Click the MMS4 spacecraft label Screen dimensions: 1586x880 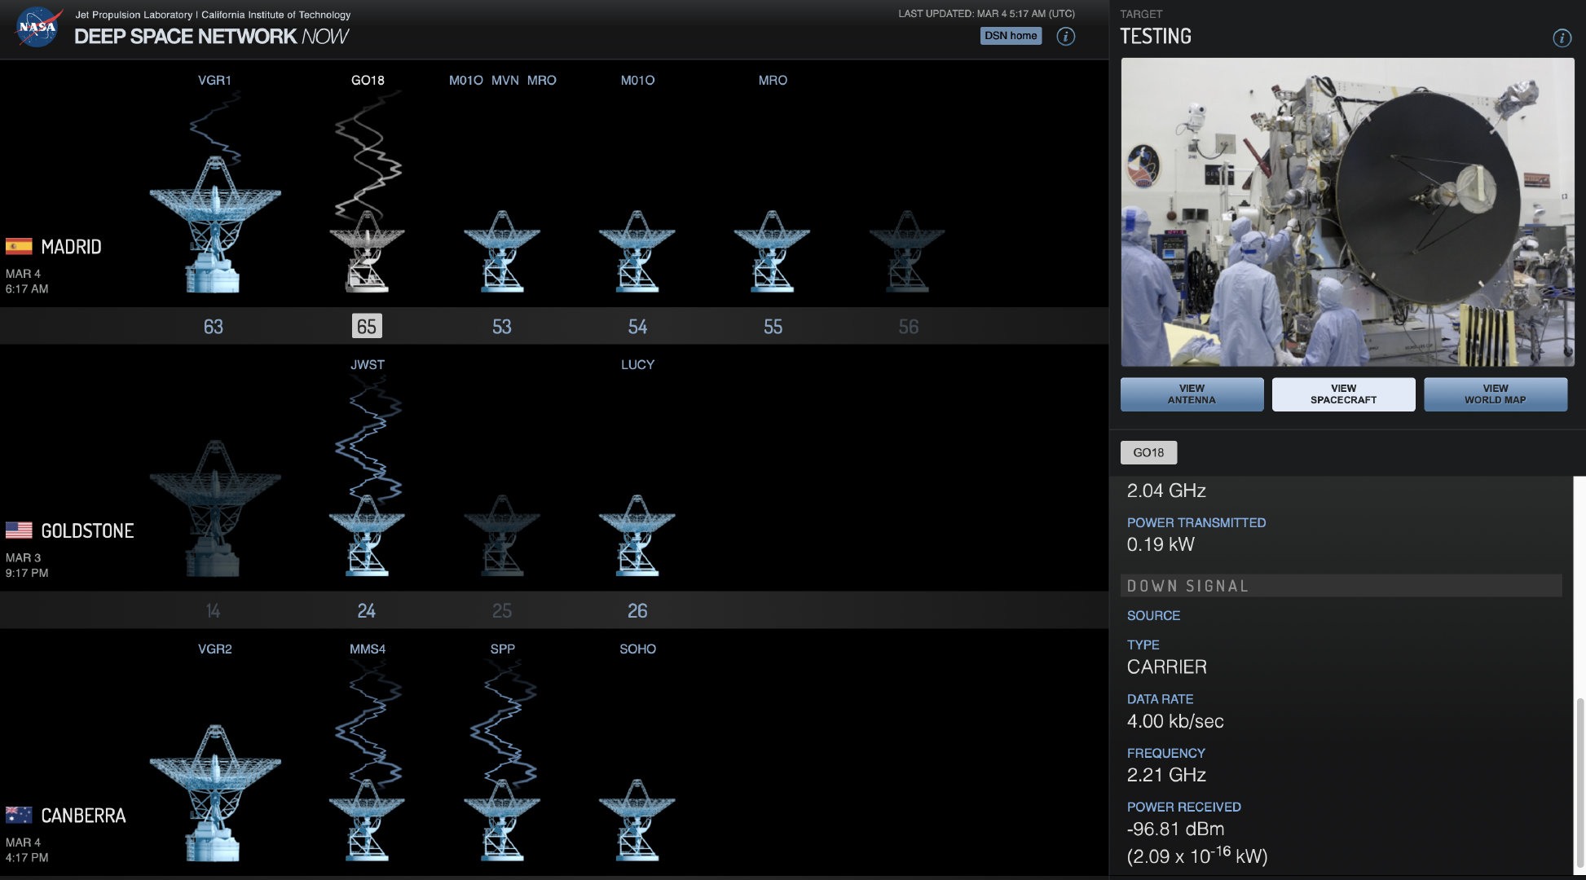click(368, 649)
